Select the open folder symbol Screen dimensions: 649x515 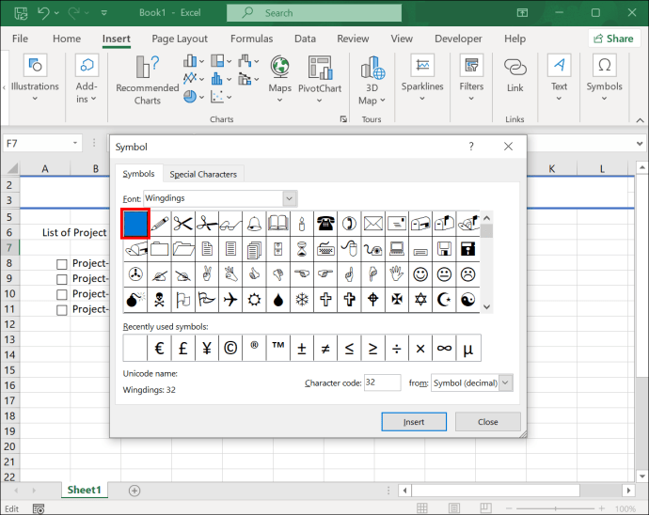pyautogui.click(x=182, y=249)
